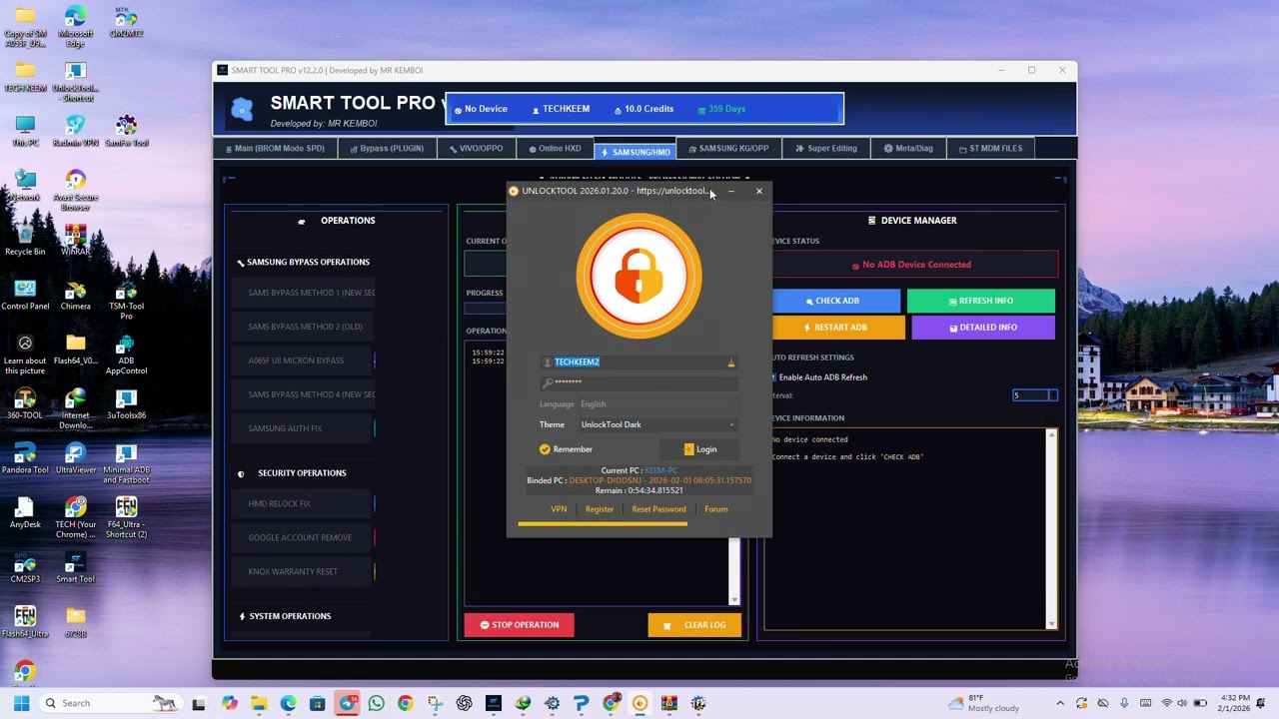The width and height of the screenshot is (1279, 719).
Task: Open Chimera desktop shortcut
Action: point(75,296)
